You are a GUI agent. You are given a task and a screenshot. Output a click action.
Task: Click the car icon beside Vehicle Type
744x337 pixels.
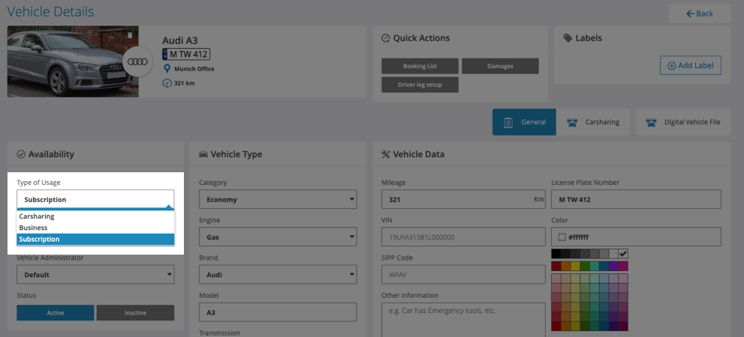tap(203, 154)
